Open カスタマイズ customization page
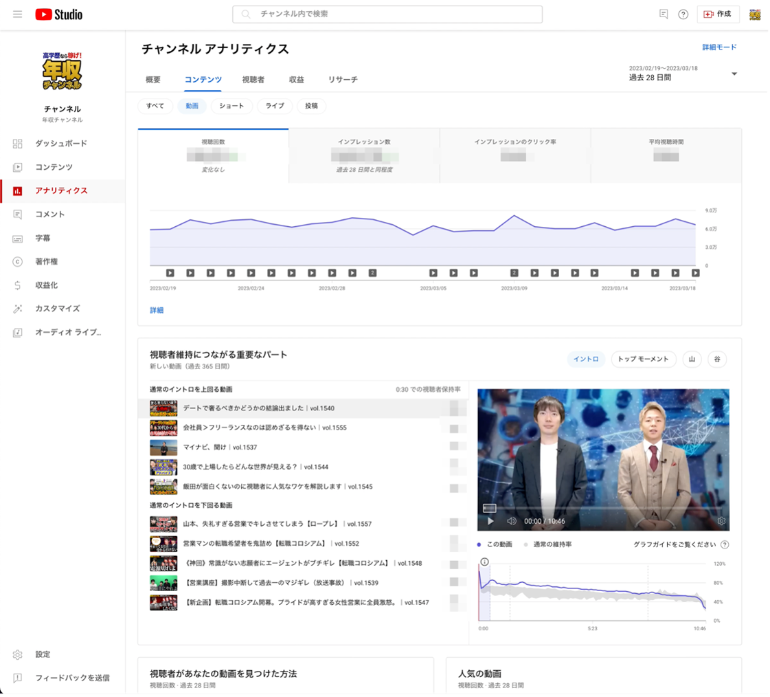This screenshot has width=770, height=697. point(57,309)
